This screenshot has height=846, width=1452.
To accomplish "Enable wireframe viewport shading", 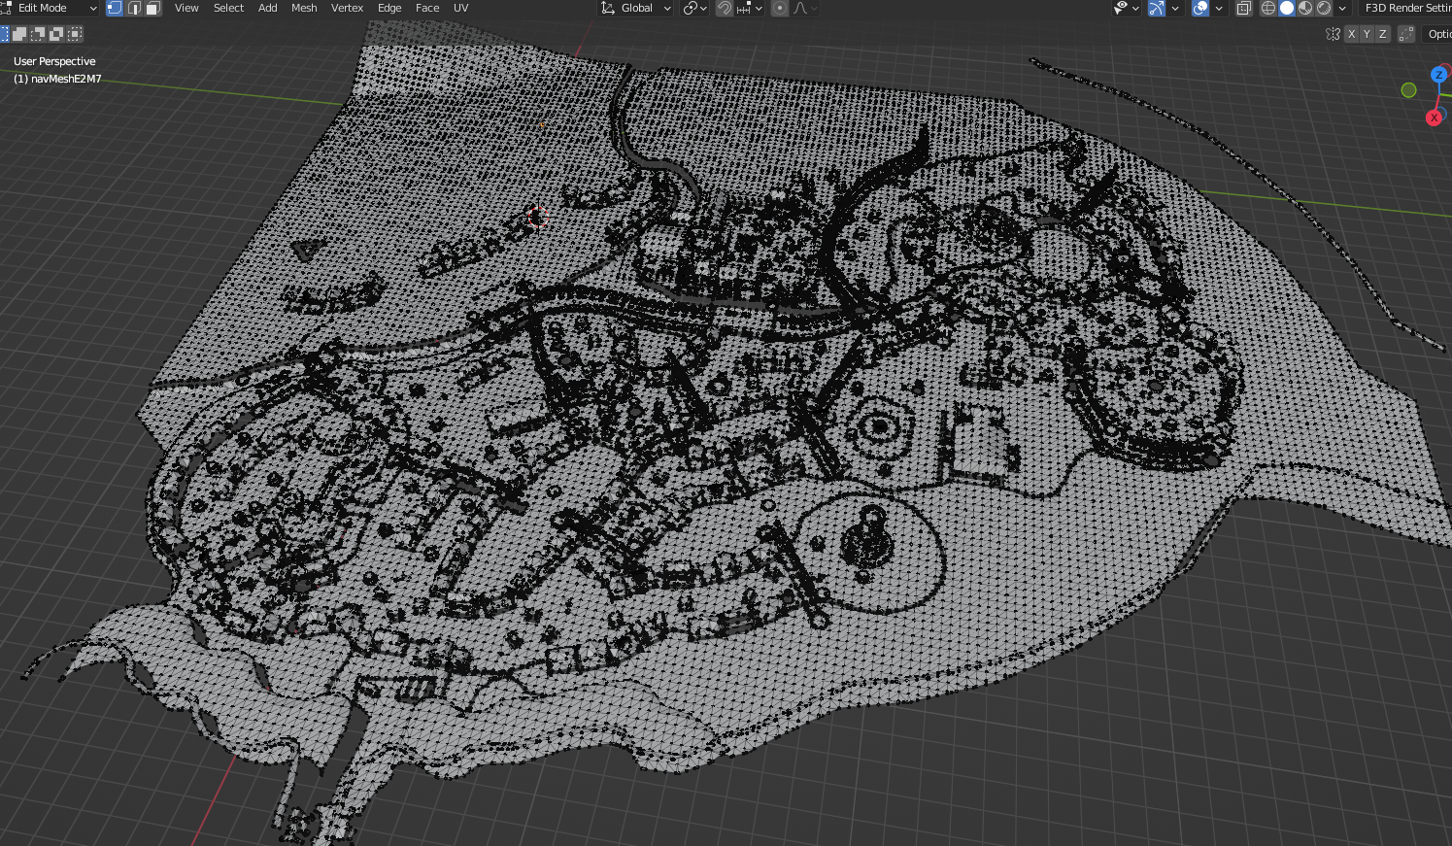I will click(1268, 8).
